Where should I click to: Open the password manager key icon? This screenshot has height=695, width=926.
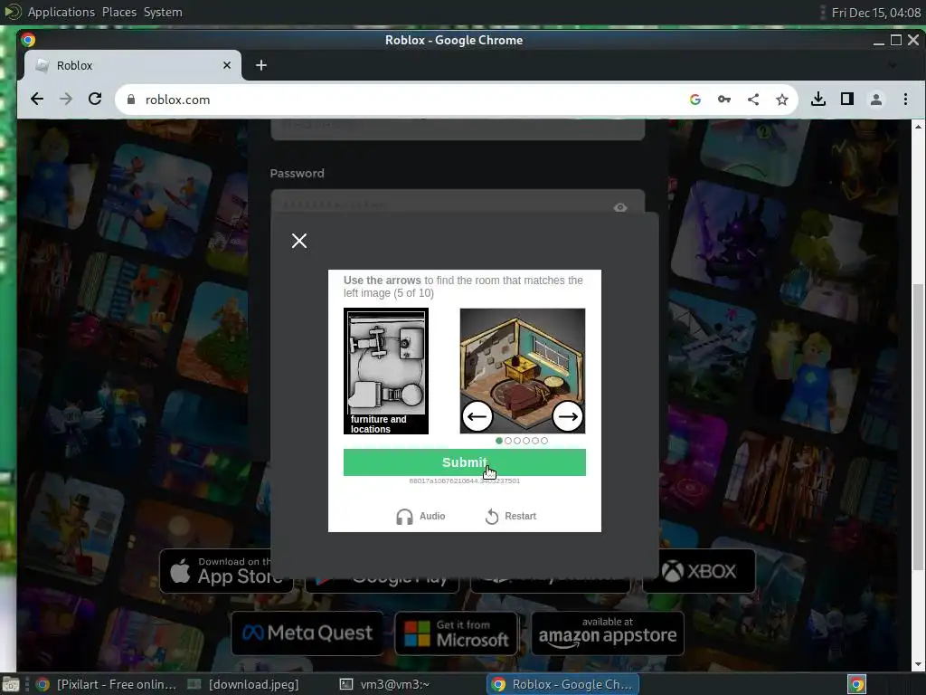(724, 100)
